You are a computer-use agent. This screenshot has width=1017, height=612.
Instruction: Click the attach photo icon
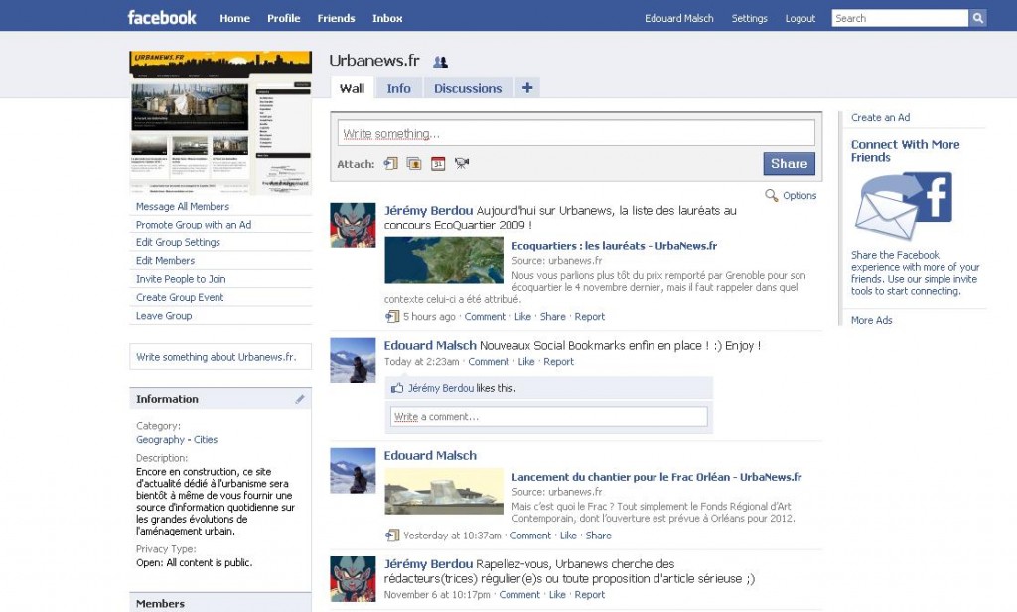414,164
